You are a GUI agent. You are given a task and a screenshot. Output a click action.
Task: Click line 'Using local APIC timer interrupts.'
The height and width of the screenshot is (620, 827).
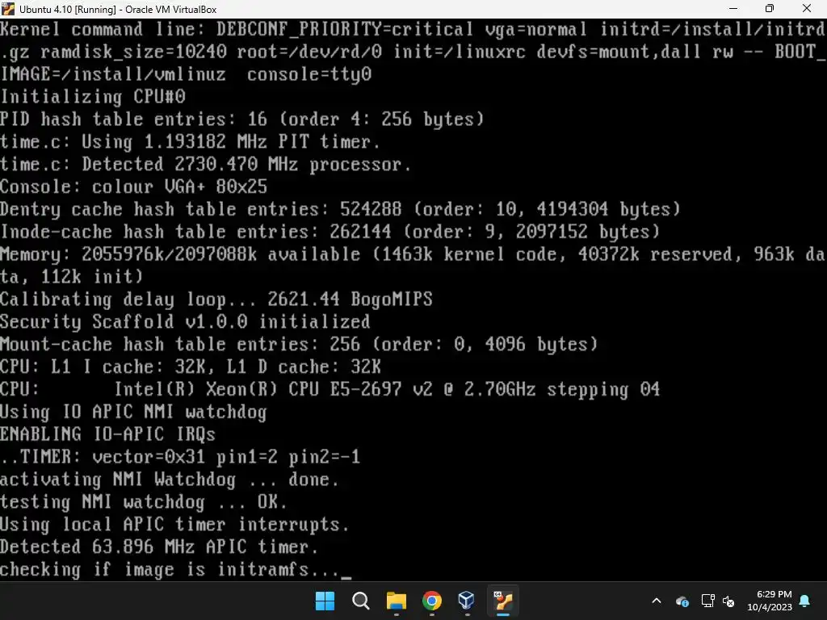(x=174, y=525)
